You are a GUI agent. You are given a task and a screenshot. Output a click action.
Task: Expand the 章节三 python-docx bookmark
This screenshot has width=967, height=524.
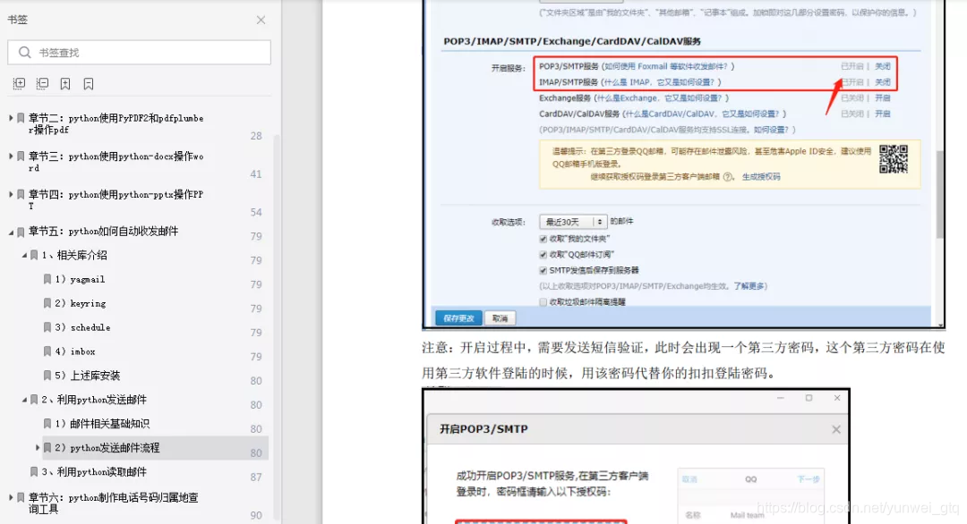11,156
